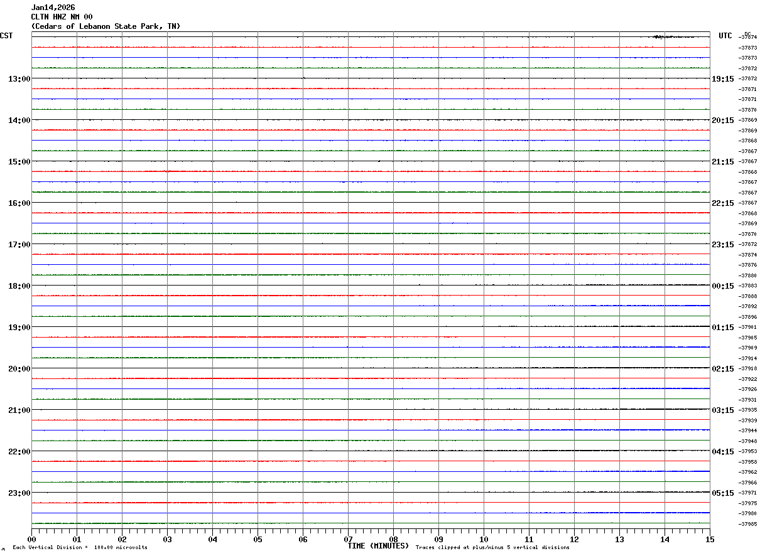The image size is (760, 556).
Task: Select the DC offset value -37896
Action: [748, 317]
